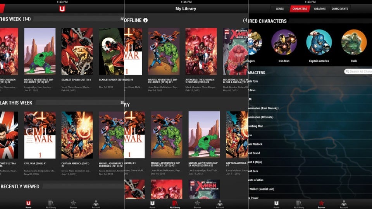This screenshot has height=209, width=372.
Task: Tap the Browse star icon on the Home screen
Action: coord(73,204)
